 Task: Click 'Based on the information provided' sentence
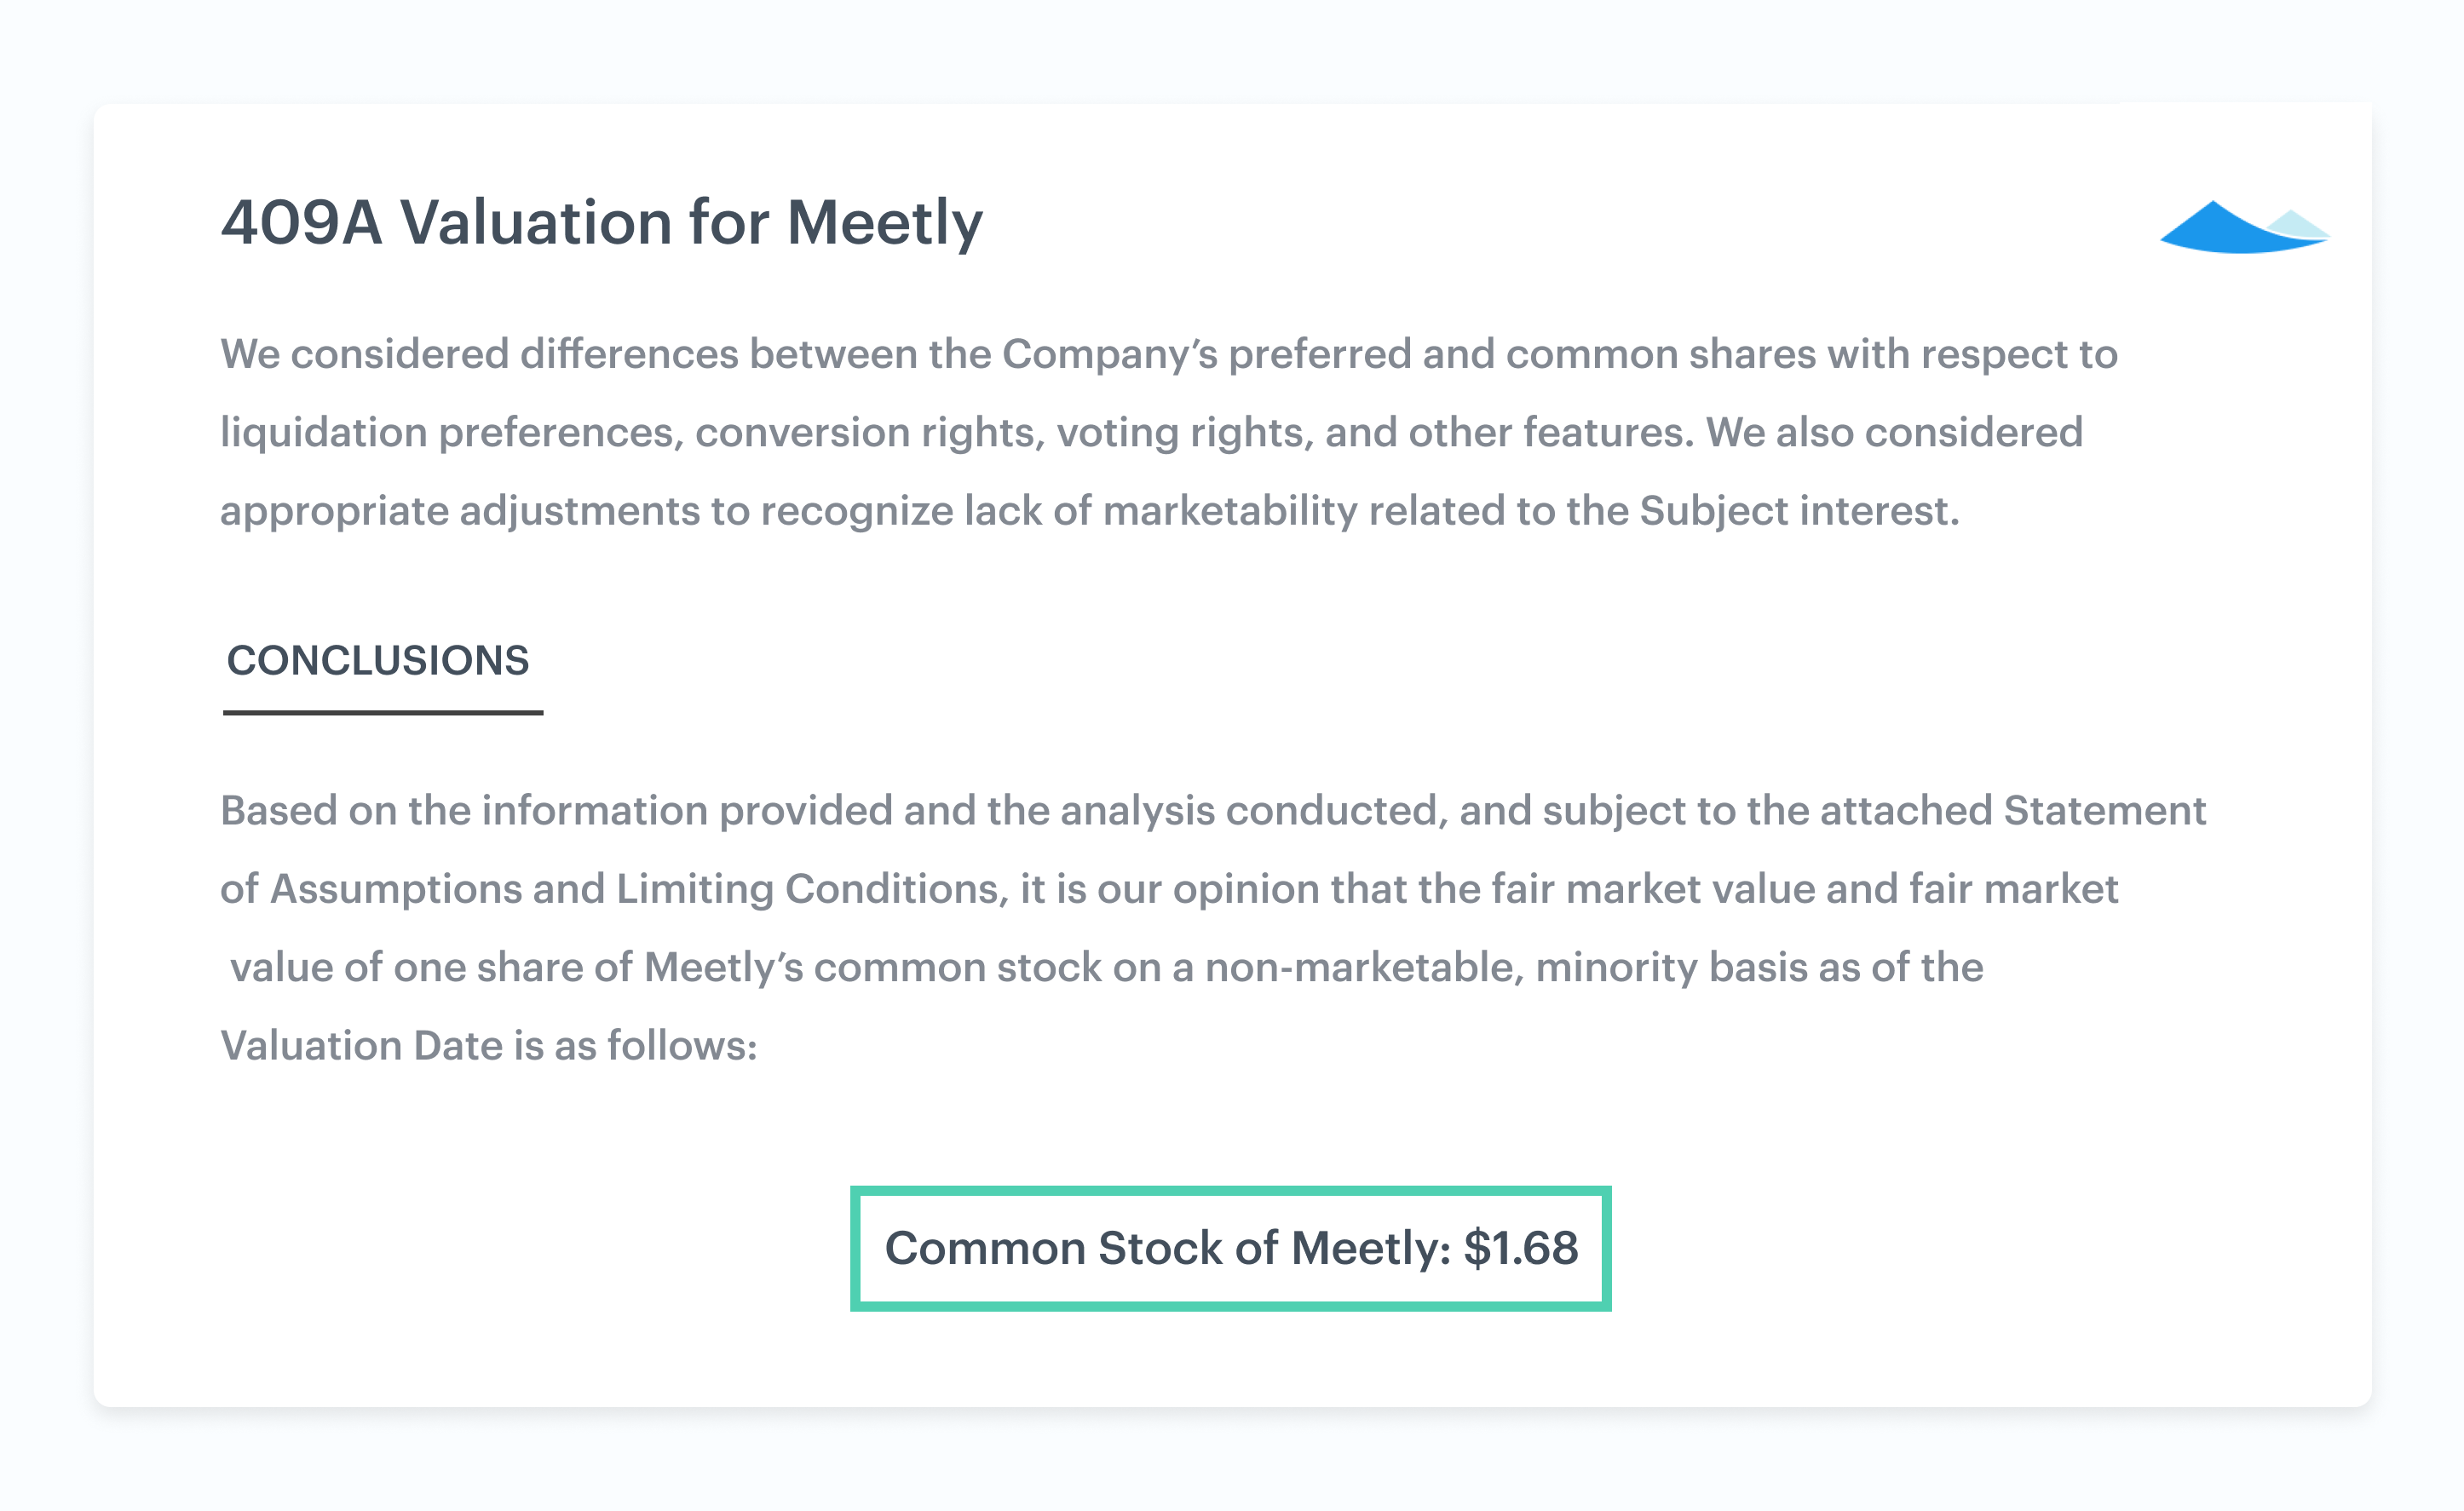(556, 810)
